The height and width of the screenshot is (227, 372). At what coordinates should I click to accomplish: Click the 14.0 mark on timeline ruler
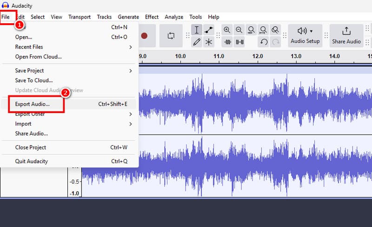334,56
